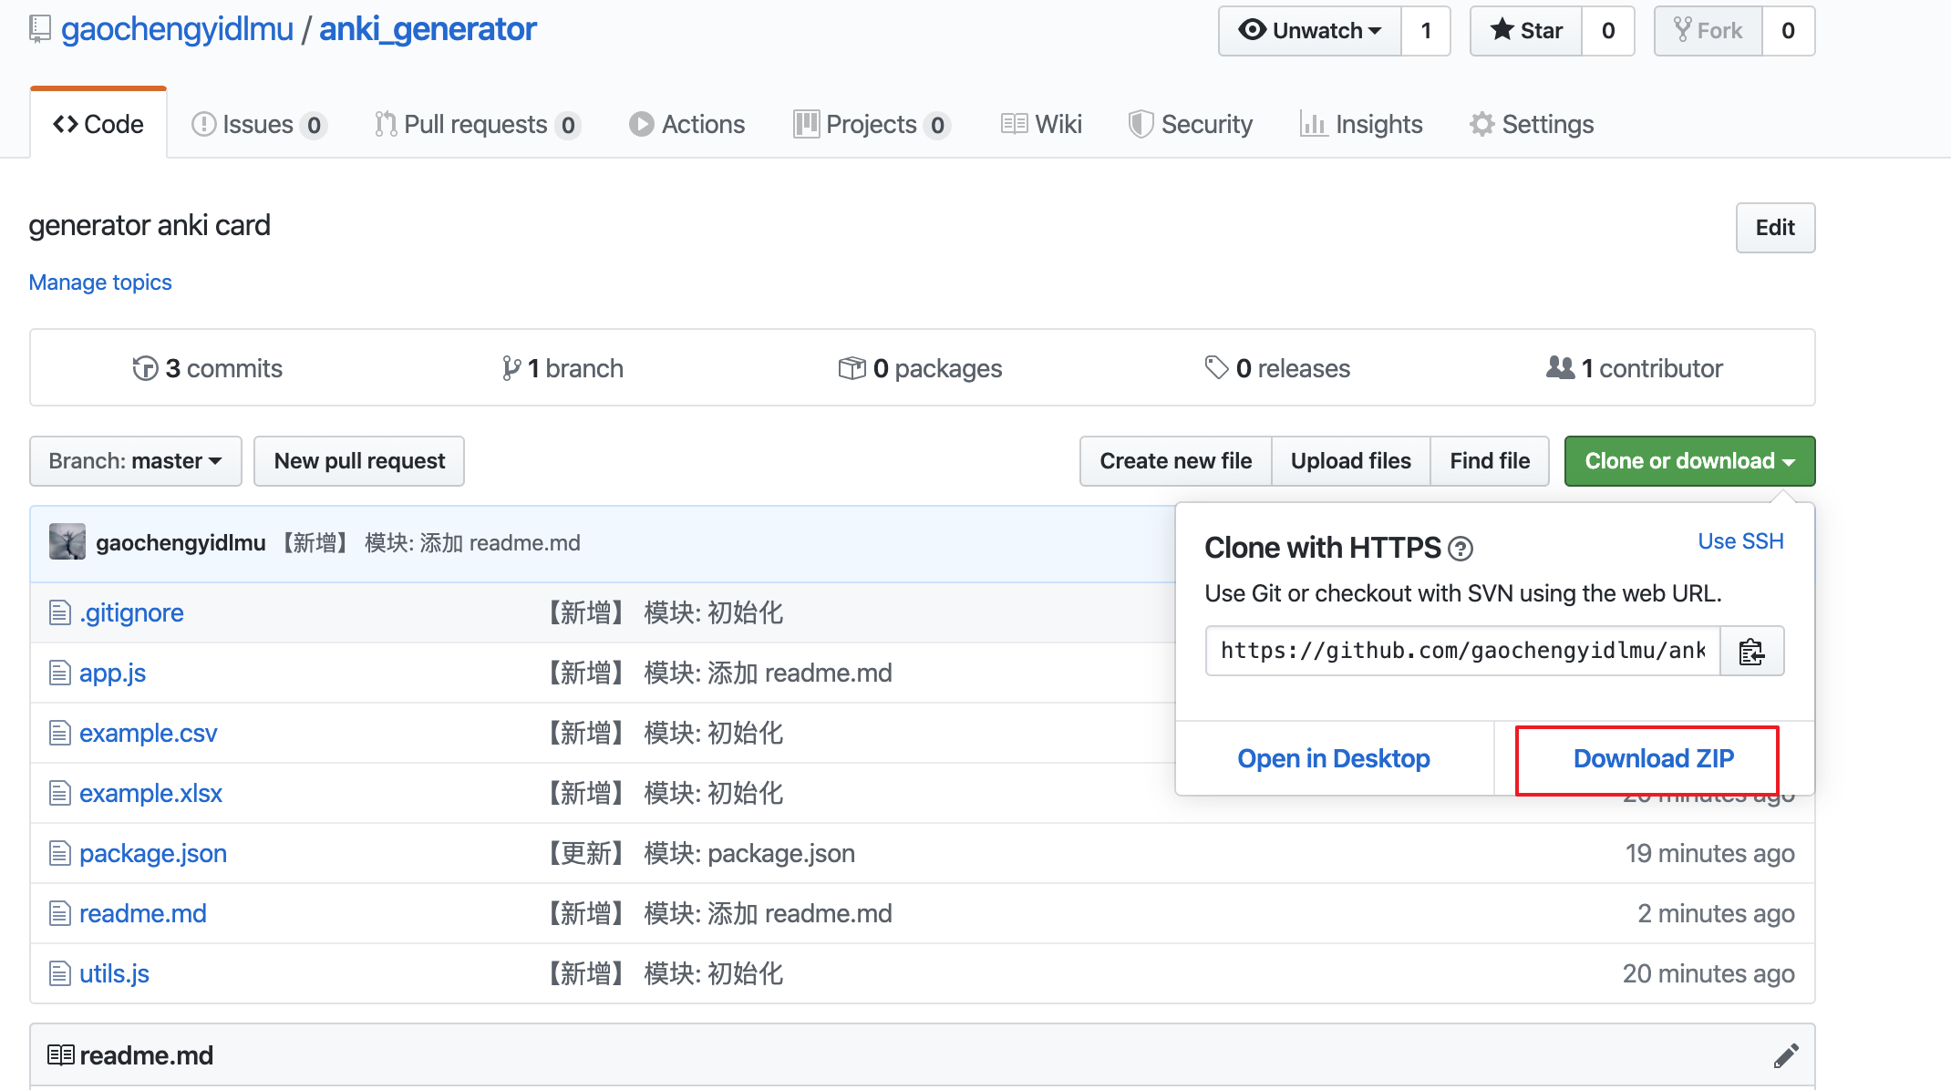Click the Upload files button
Screen dimensions: 1951x1090
(1350, 461)
